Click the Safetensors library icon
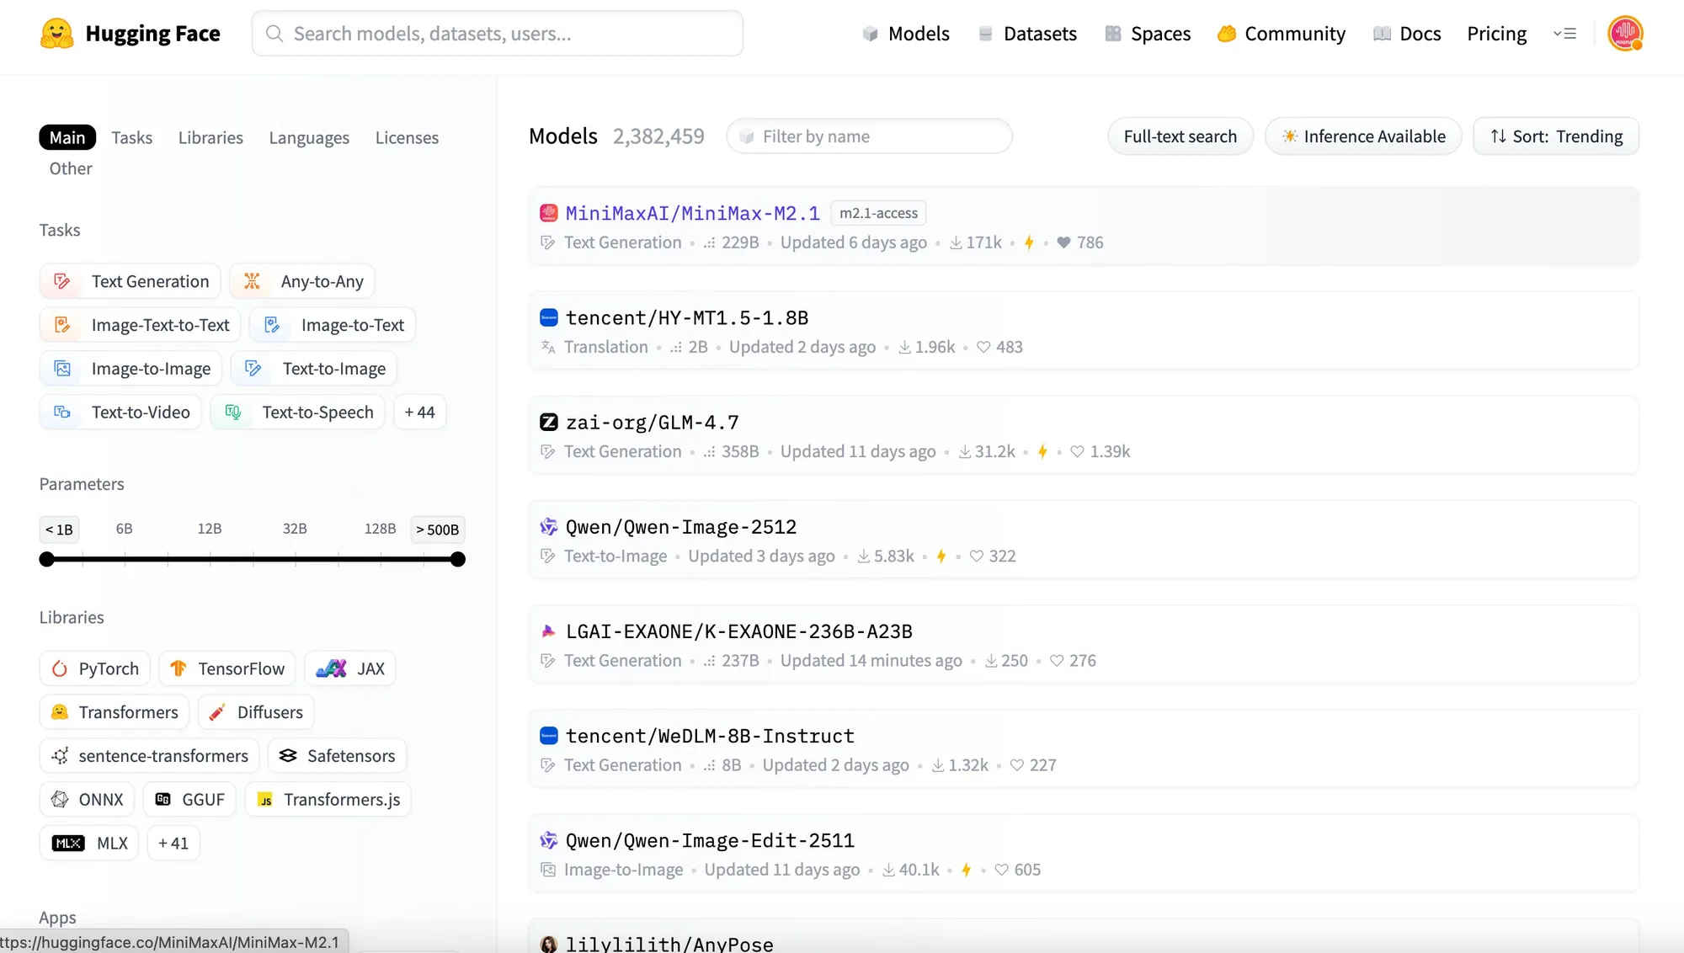Image resolution: width=1684 pixels, height=953 pixels. (288, 756)
